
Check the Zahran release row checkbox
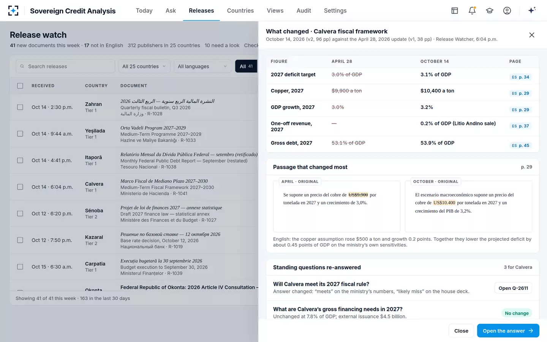(x=20, y=107)
